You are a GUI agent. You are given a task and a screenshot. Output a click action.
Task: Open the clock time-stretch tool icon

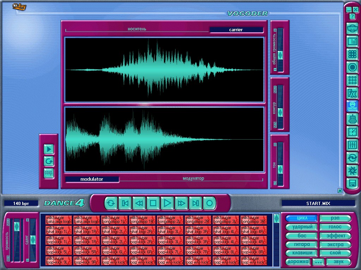pos(352,132)
